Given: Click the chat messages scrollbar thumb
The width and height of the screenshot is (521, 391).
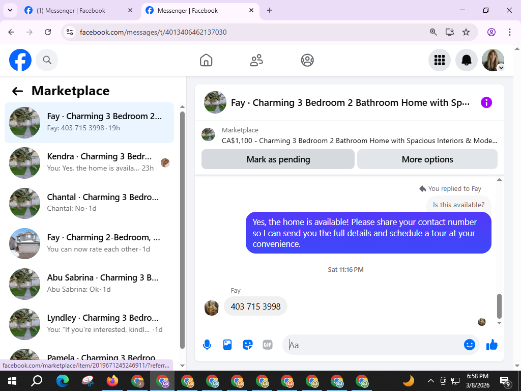Looking at the screenshot, I should pyautogui.click(x=499, y=306).
